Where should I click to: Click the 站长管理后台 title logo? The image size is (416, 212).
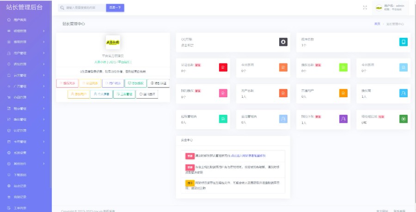pyautogui.click(x=24, y=7)
